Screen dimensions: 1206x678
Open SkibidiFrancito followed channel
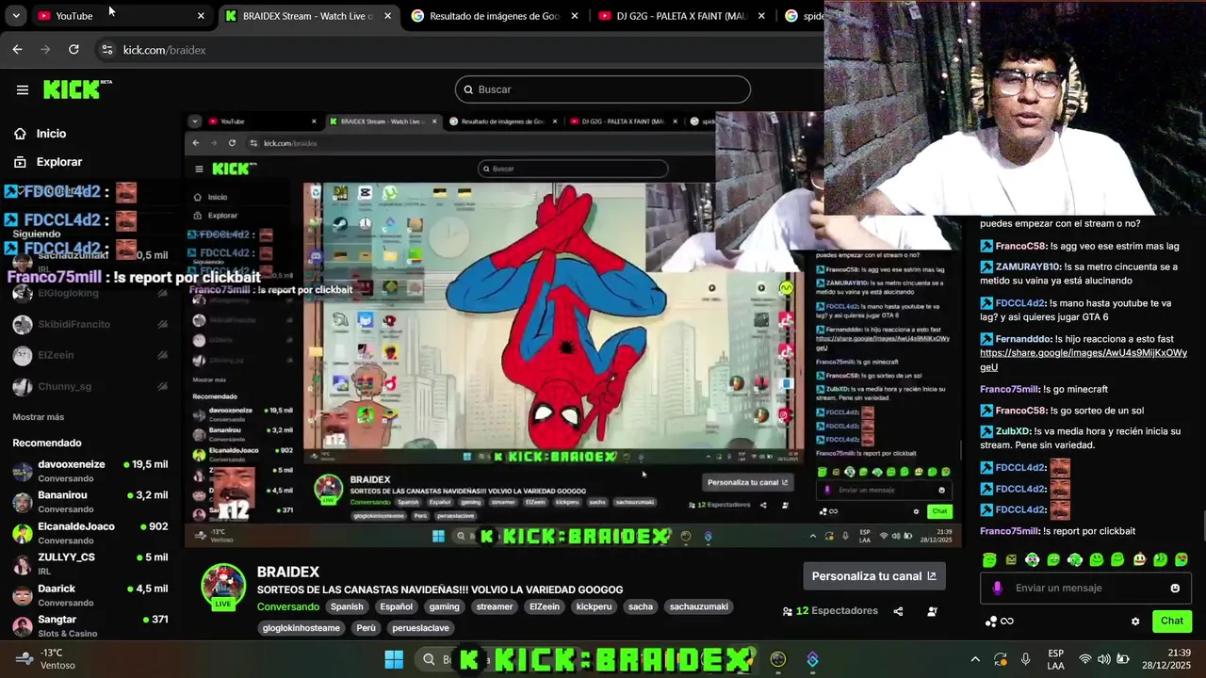[90, 324]
